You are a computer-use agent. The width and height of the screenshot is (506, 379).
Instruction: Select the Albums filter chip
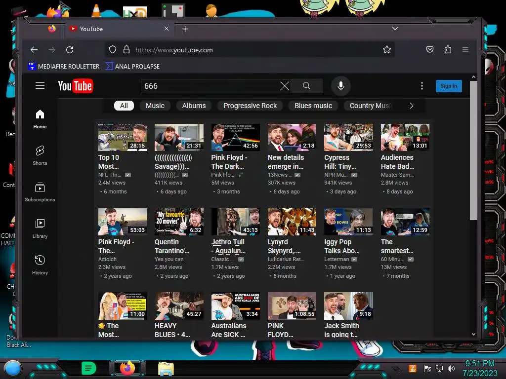[194, 106]
